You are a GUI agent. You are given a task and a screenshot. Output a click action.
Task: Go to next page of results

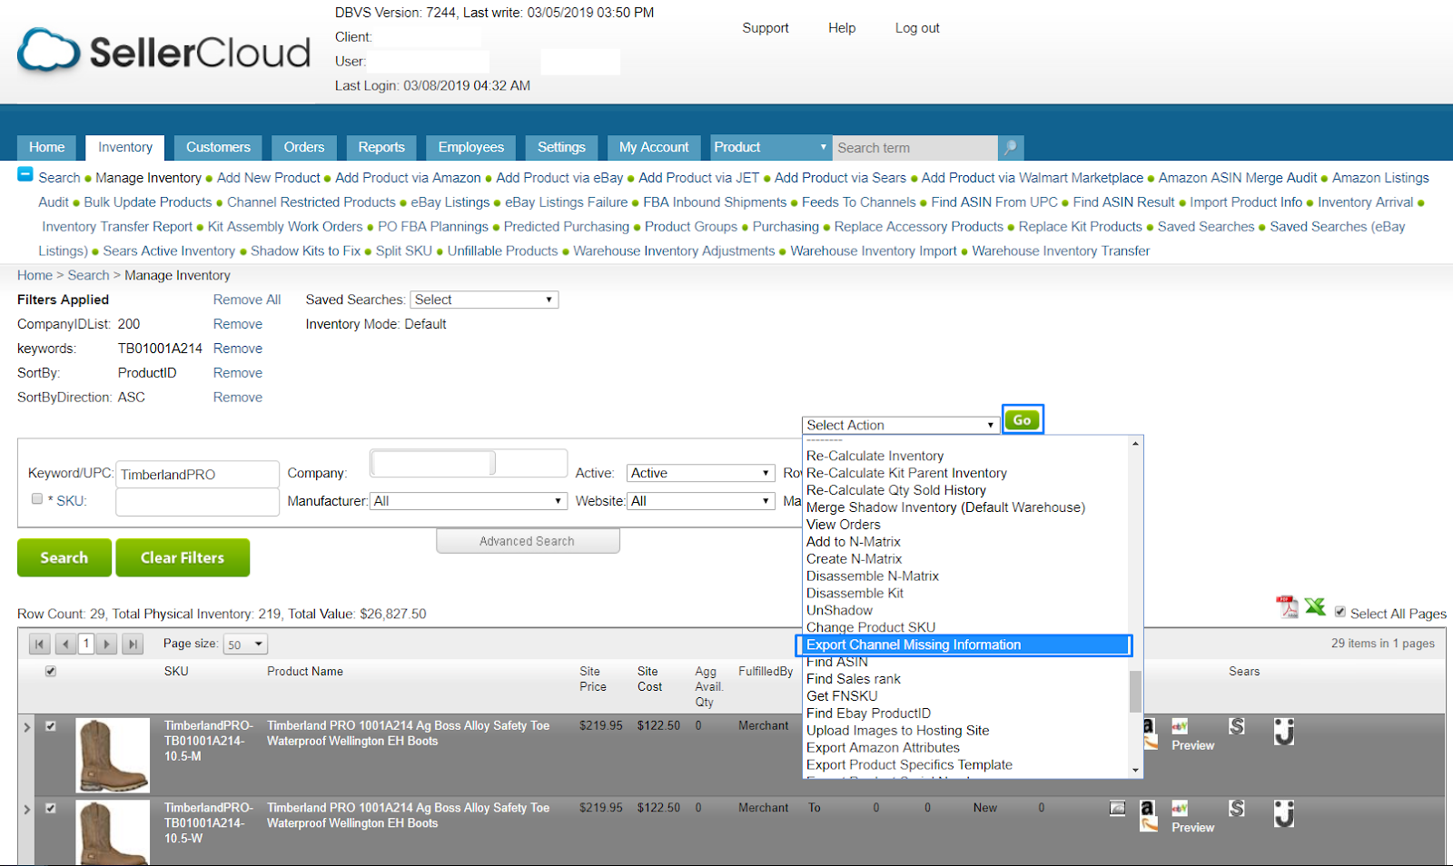(x=107, y=644)
